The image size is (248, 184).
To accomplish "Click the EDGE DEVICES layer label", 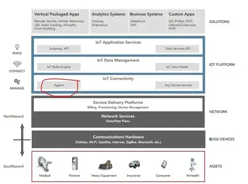I will coord(222,139).
